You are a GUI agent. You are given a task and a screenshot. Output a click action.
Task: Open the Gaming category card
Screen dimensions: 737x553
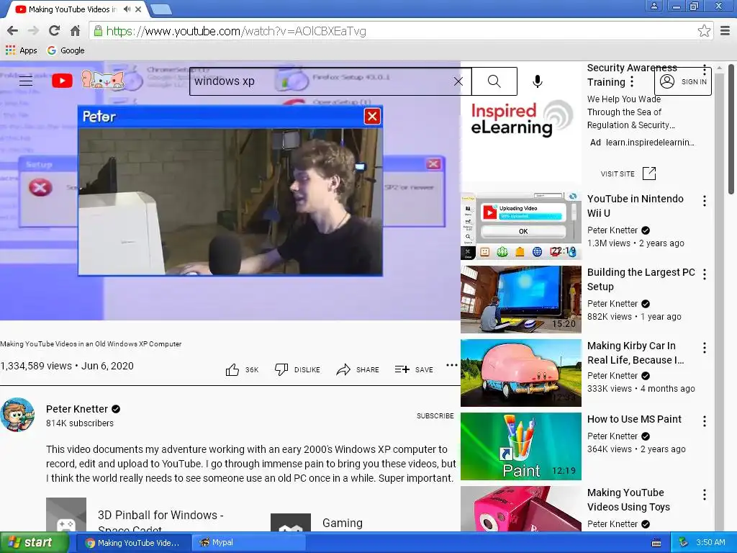317,523
